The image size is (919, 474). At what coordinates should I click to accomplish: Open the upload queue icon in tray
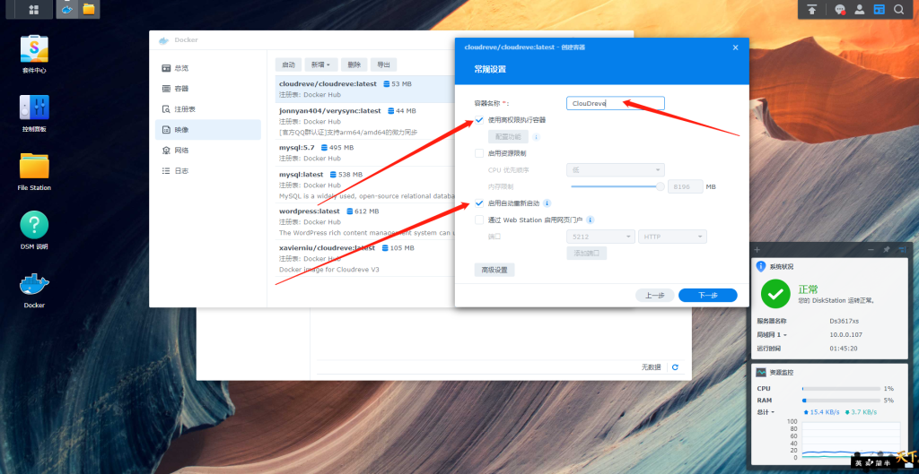812,9
